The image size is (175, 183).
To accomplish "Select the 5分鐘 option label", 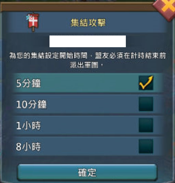I will (x=29, y=83).
